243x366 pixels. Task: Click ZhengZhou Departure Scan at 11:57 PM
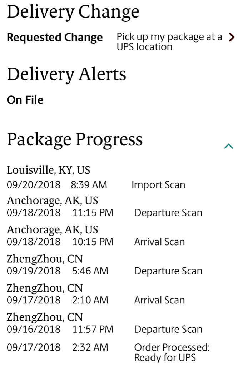(x=168, y=330)
